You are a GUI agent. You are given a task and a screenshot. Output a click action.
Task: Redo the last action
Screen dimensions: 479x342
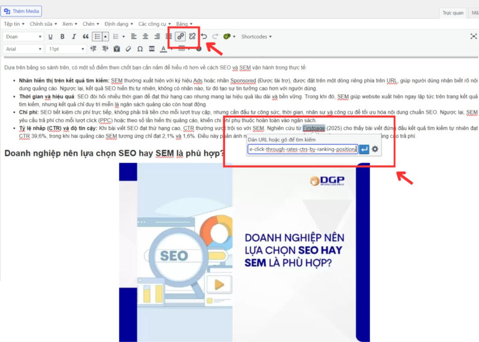(x=216, y=37)
